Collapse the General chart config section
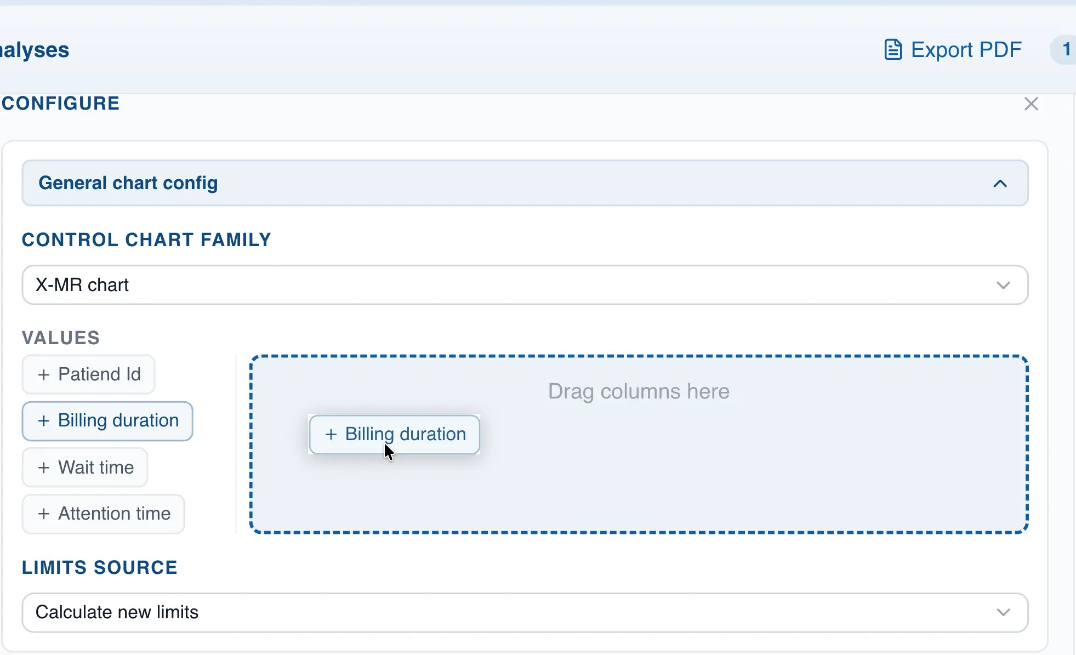Screen dimensions: 1076x655 (x=1001, y=183)
